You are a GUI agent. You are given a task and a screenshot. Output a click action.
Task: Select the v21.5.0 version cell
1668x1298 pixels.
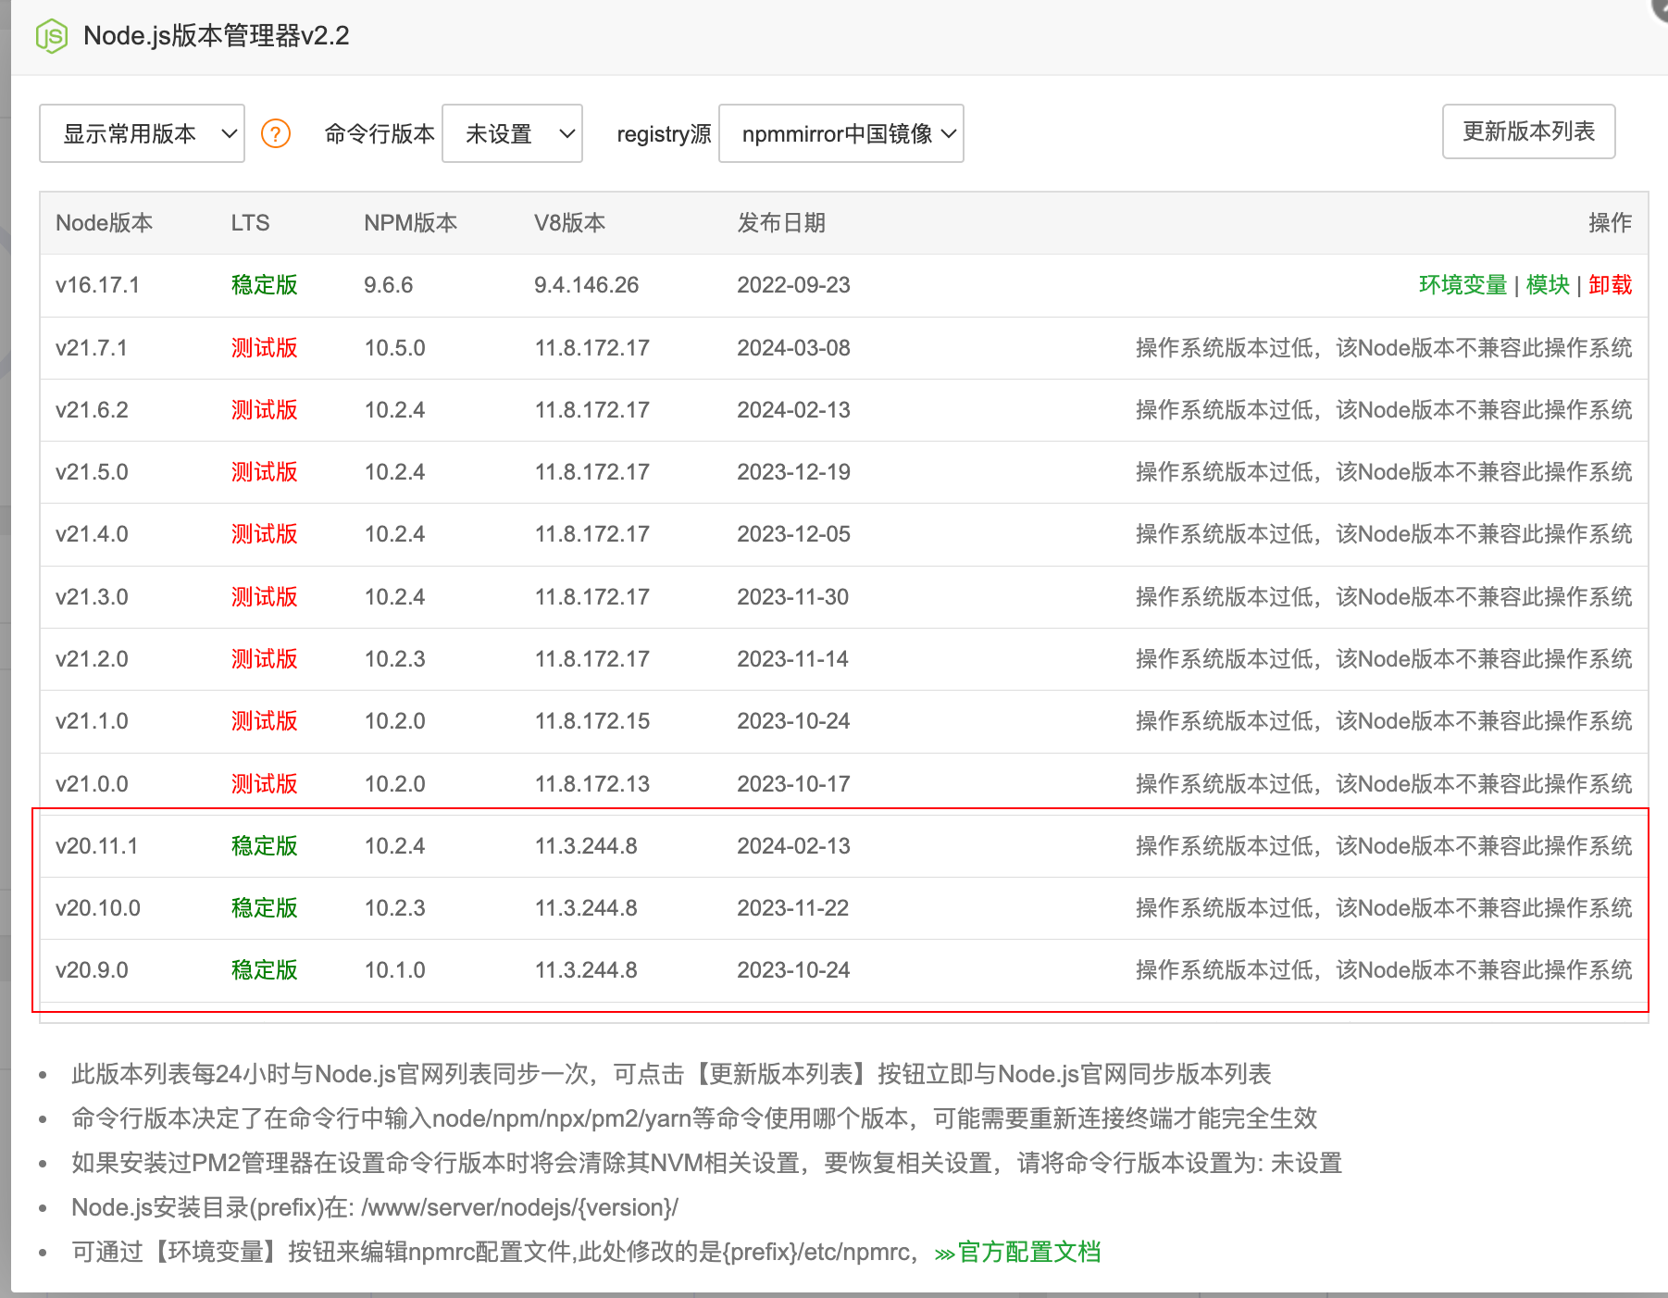pyautogui.click(x=92, y=472)
